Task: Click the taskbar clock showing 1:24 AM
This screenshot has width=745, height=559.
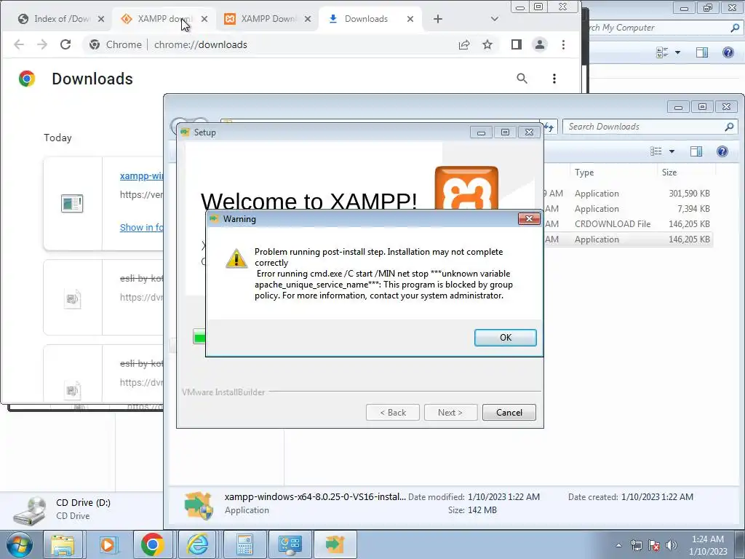Action: 708,545
